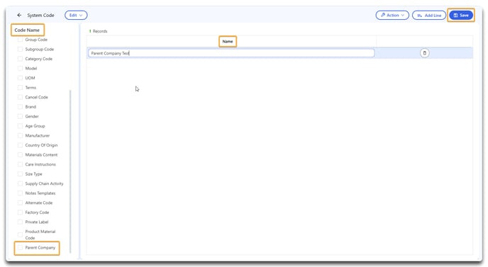Delete the Parent Company Test row
The image size is (488, 267).
[x=424, y=53]
